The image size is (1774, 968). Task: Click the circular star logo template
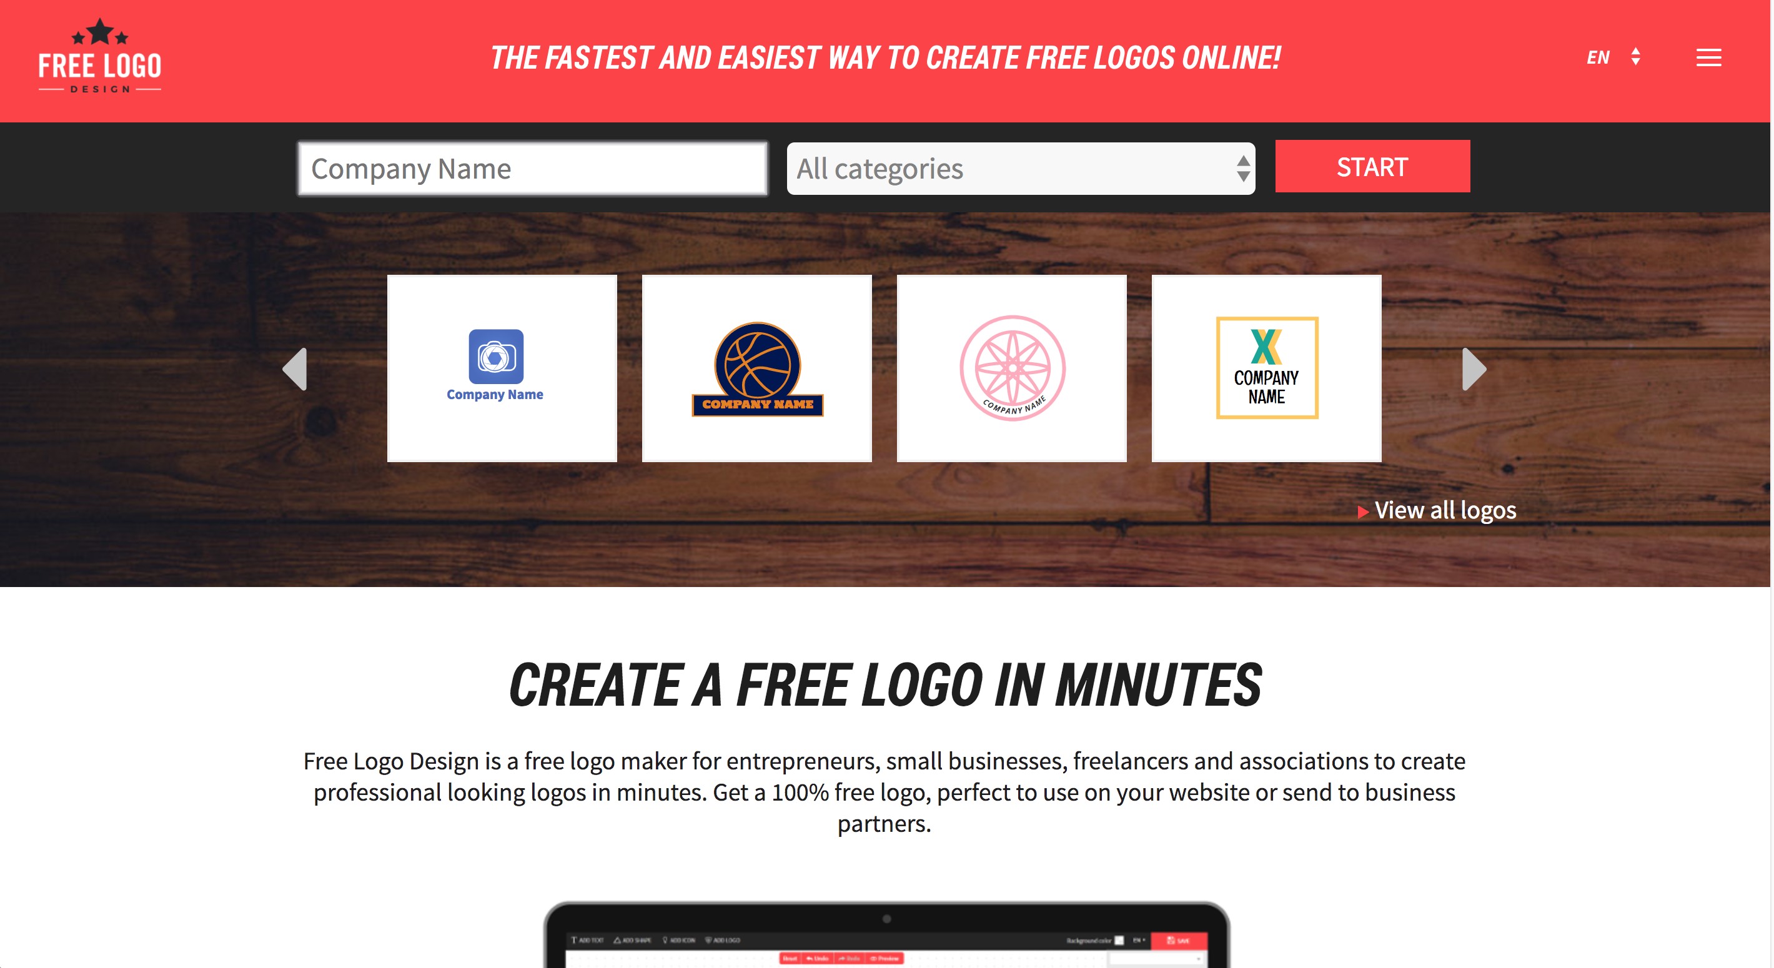1011,367
